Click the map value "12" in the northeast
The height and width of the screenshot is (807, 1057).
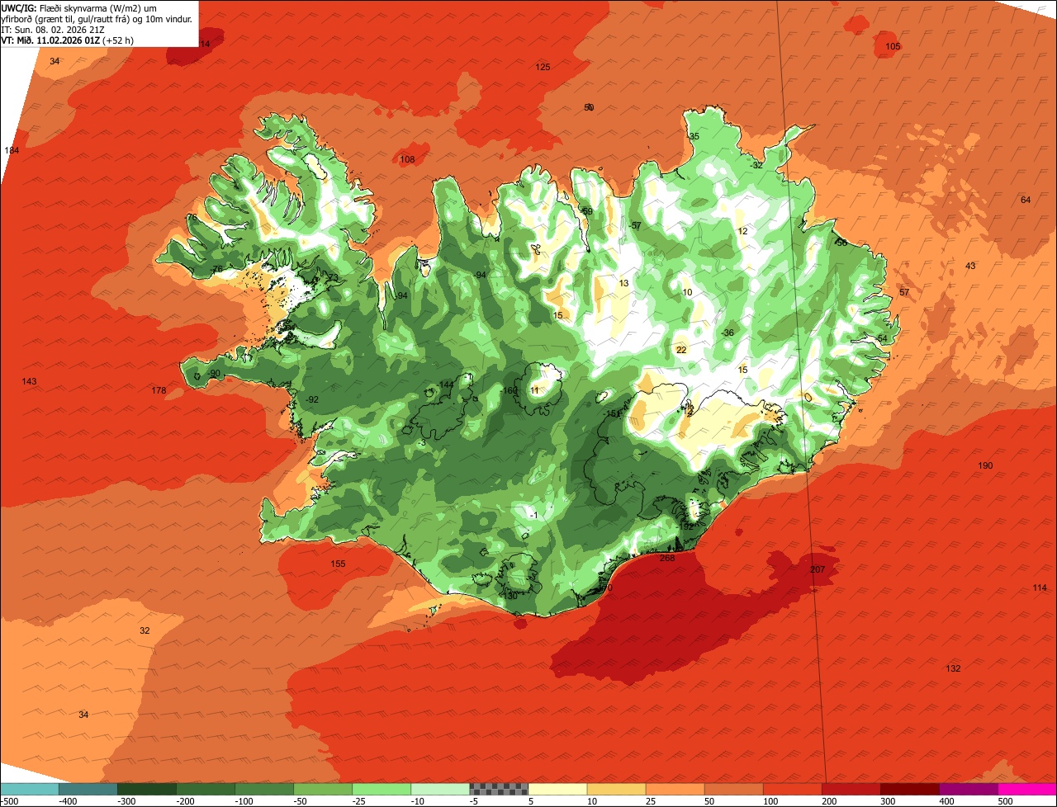click(x=742, y=232)
